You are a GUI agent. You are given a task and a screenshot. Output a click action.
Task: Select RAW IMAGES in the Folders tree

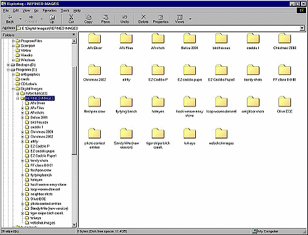(x=37, y=93)
